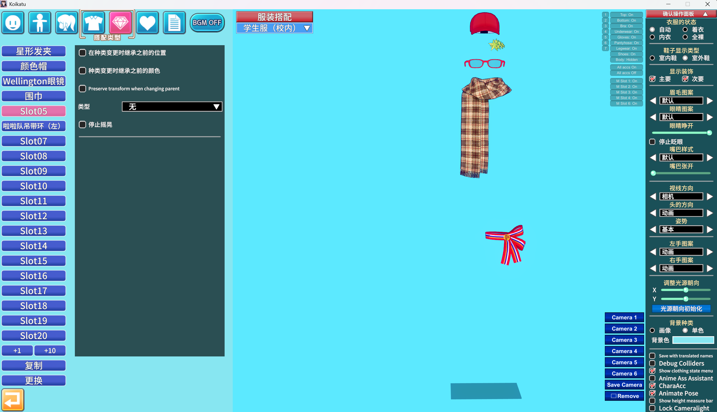Collapse the 确认操作面板 panel arrow
Screen dimensions: 717x412
click(x=706, y=14)
